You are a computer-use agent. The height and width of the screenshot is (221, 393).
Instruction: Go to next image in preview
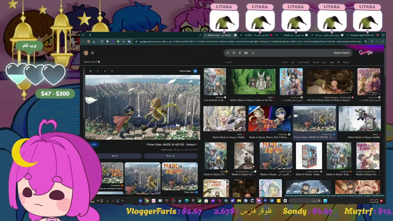112,71
